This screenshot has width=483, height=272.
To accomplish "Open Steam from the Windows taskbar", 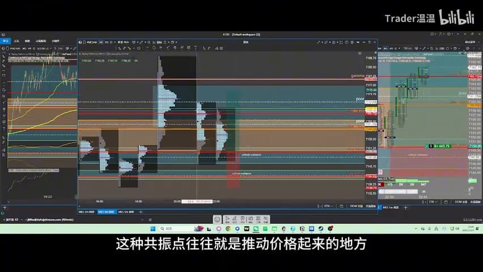I will tap(321, 228).
